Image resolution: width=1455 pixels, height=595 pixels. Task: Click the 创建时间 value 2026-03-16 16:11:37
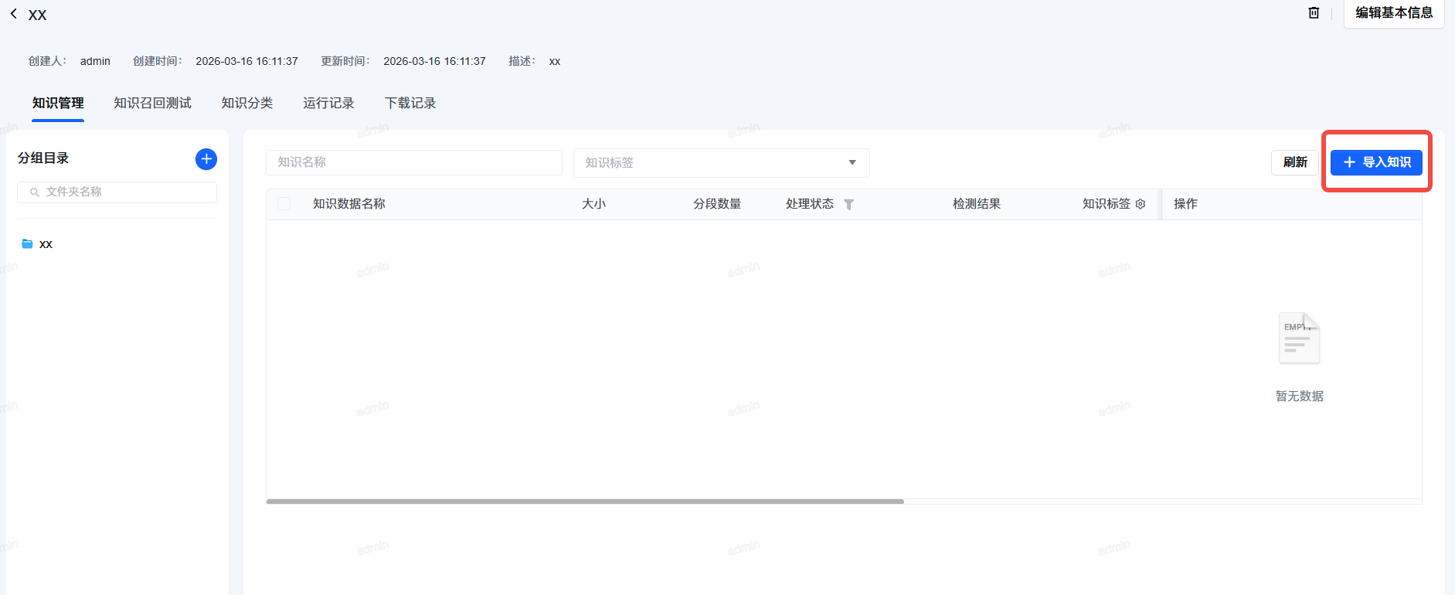[x=246, y=61]
